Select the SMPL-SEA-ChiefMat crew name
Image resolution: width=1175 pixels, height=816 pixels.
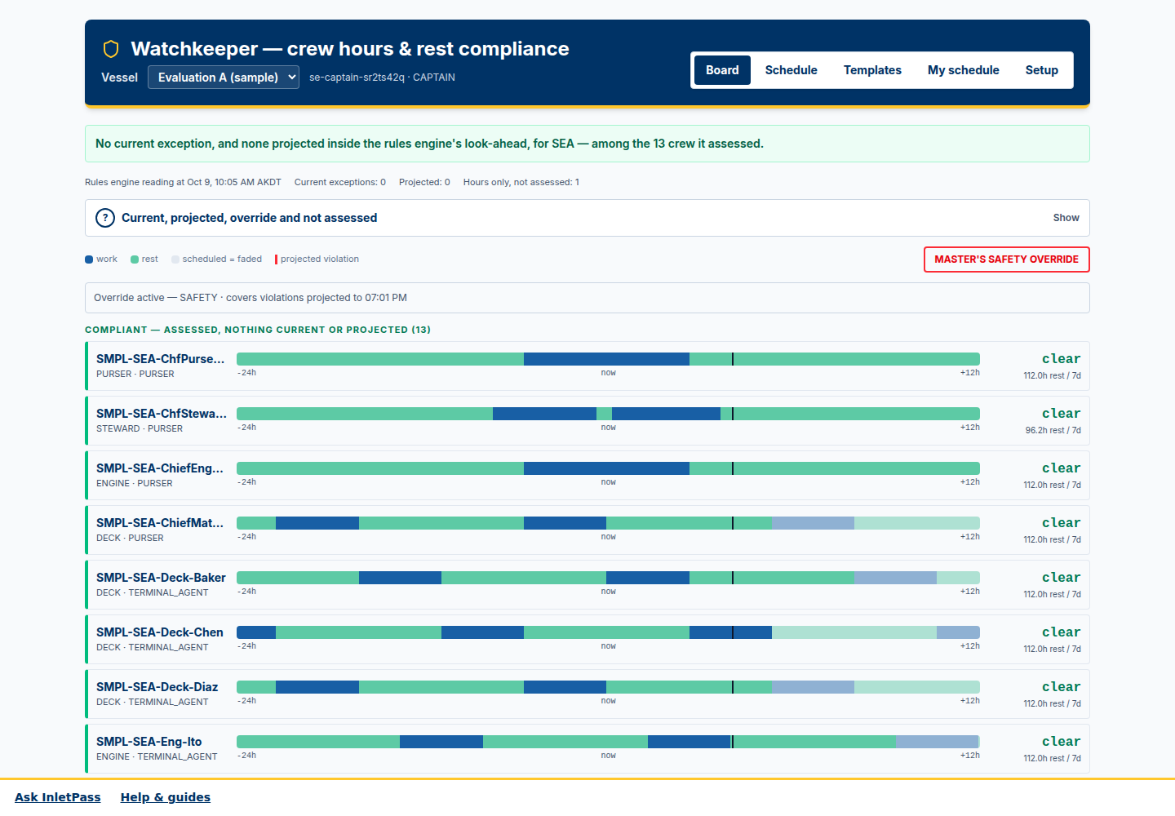160,523
